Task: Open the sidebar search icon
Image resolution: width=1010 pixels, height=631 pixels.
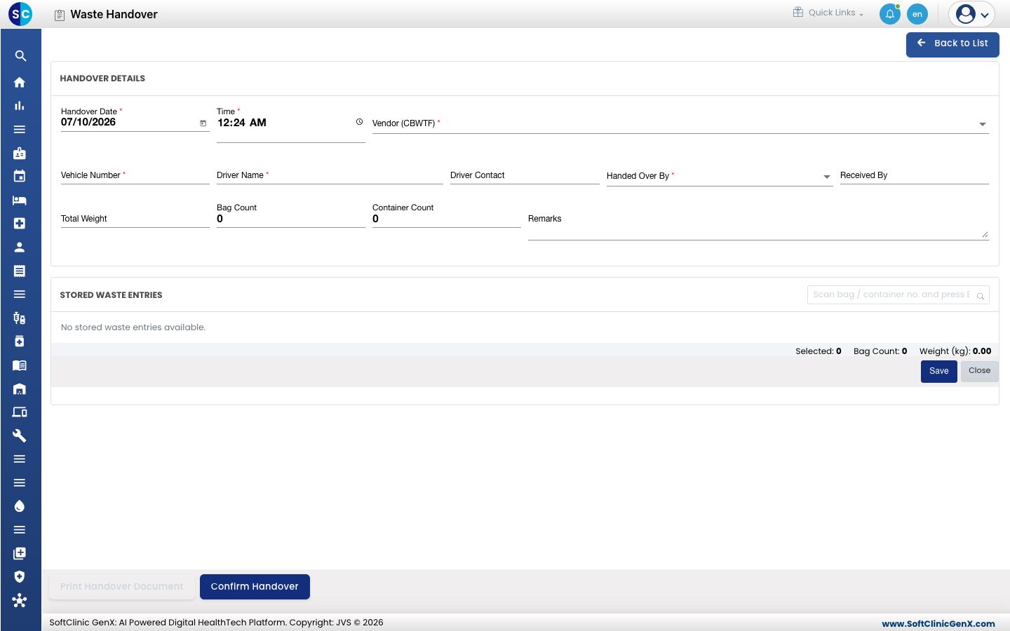Action: tap(20, 56)
